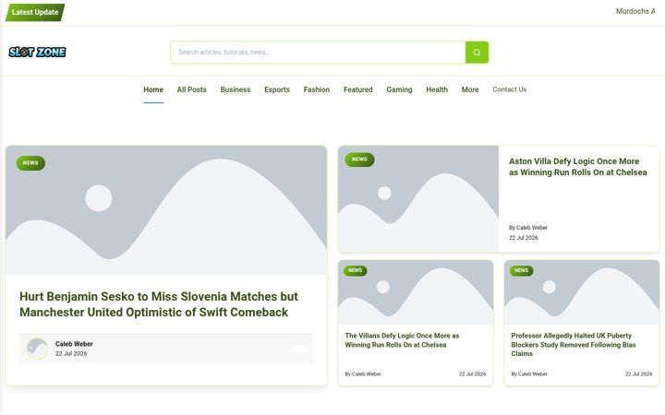Expand the More menu
665x415 pixels.
[x=470, y=89]
